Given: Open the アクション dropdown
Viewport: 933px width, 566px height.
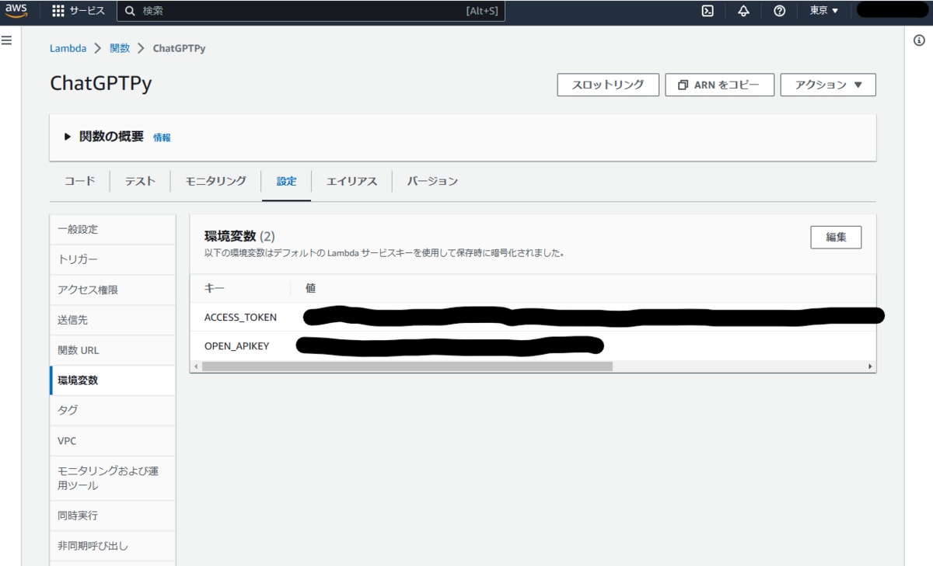Looking at the screenshot, I should [827, 85].
